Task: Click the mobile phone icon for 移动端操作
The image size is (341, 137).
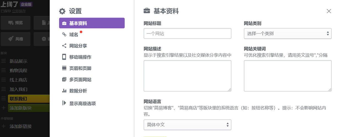Action: coord(64,57)
